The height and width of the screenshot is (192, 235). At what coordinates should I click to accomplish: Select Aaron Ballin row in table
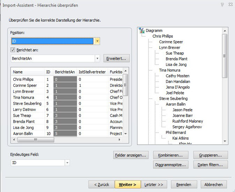point(67,133)
